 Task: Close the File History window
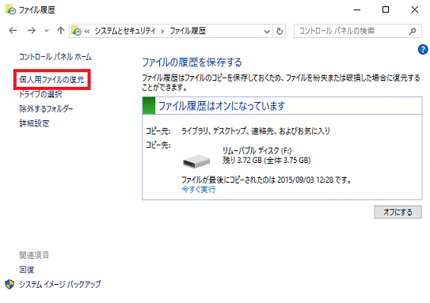(415, 9)
